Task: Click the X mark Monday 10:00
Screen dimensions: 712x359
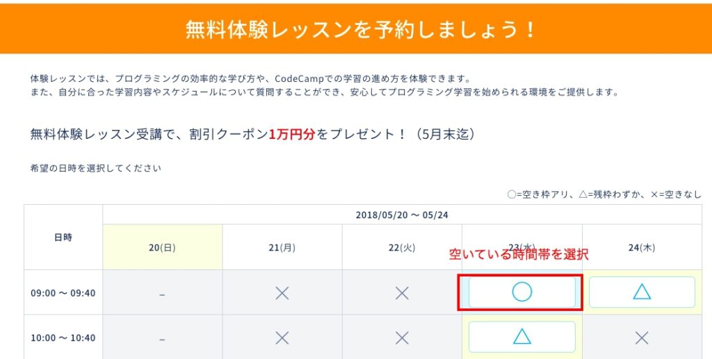Action: [x=282, y=338]
